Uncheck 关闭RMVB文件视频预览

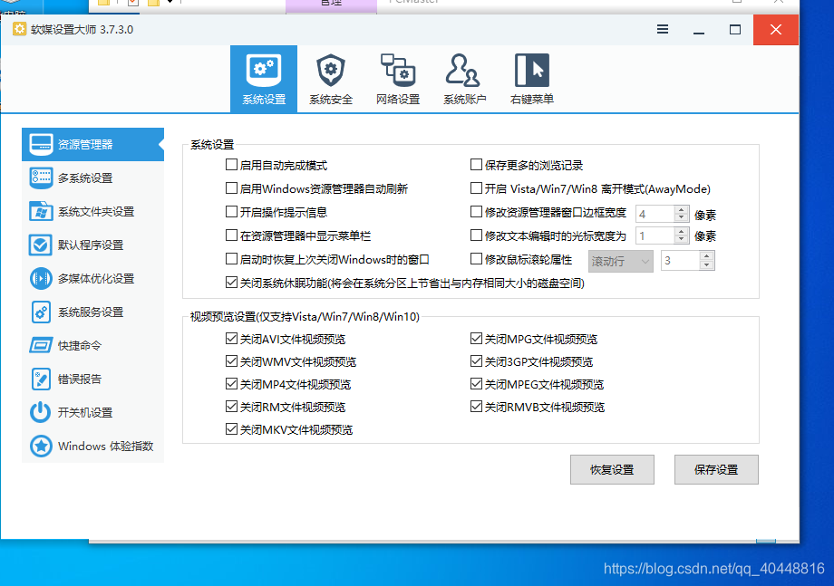tap(476, 407)
